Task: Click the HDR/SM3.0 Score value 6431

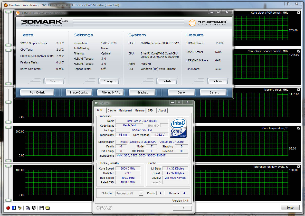Action: pos(218,61)
